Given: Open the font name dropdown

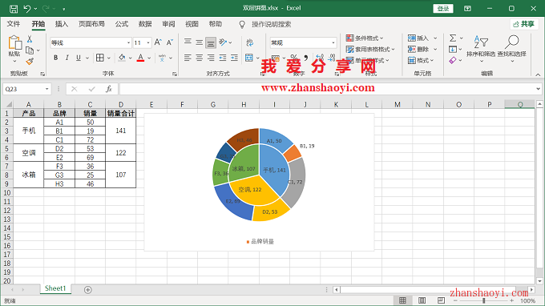Looking at the screenshot, I should click(x=128, y=42).
